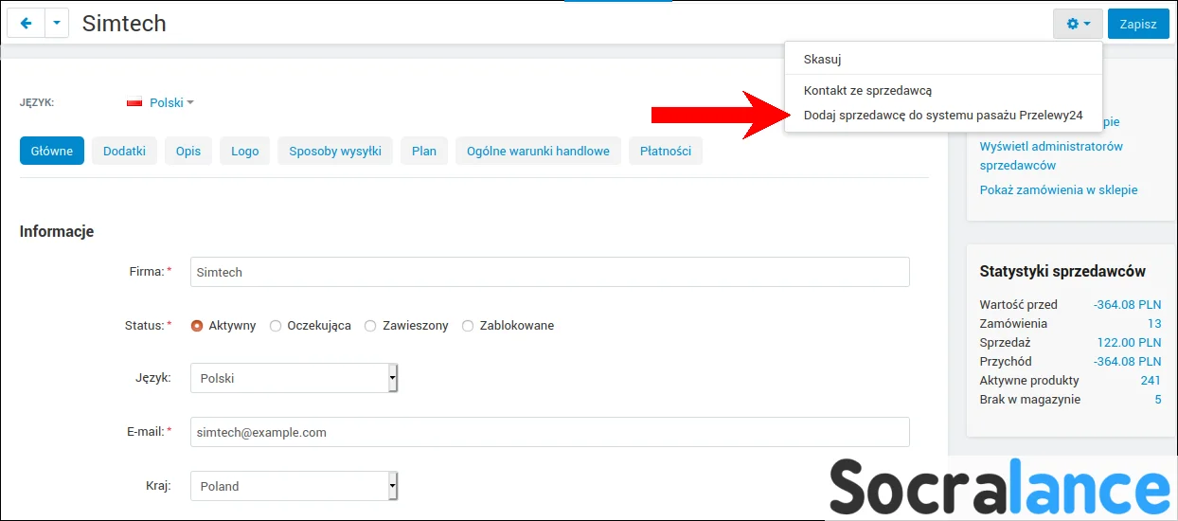Select the Aktywny status radio button

click(197, 326)
